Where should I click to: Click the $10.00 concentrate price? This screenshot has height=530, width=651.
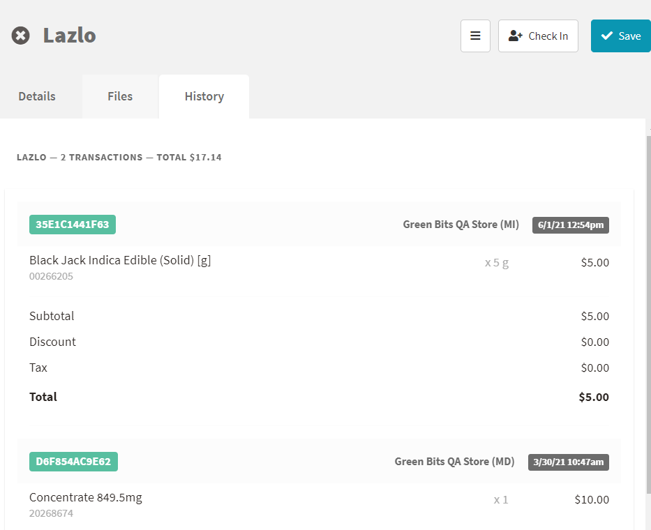point(592,500)
